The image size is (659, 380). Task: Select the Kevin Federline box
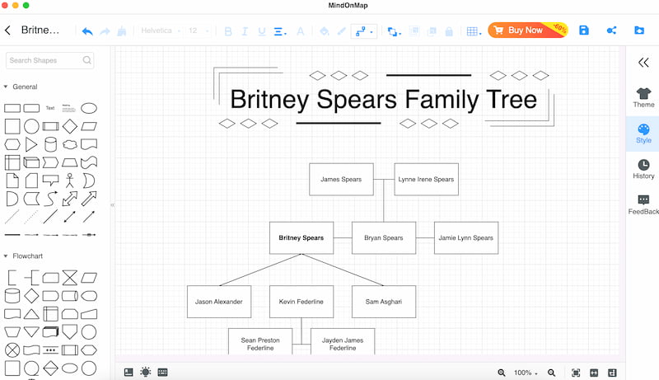[x=301, y=302]
